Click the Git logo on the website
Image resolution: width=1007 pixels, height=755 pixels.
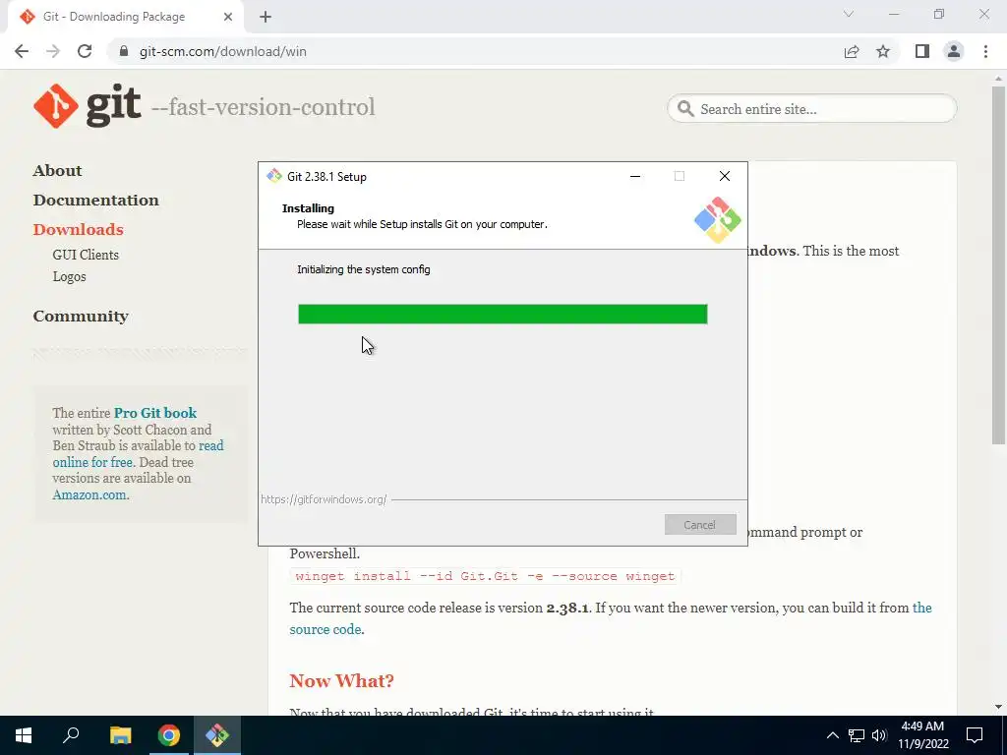tap(87, 106)
